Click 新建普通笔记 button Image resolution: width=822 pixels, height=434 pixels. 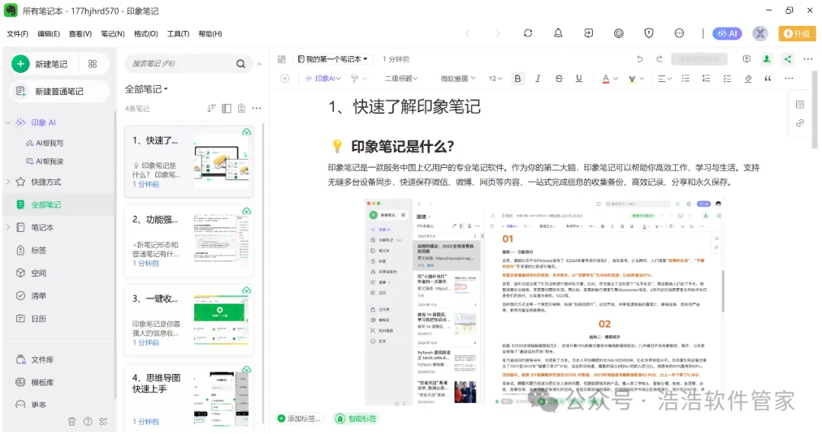click(59, 92)
